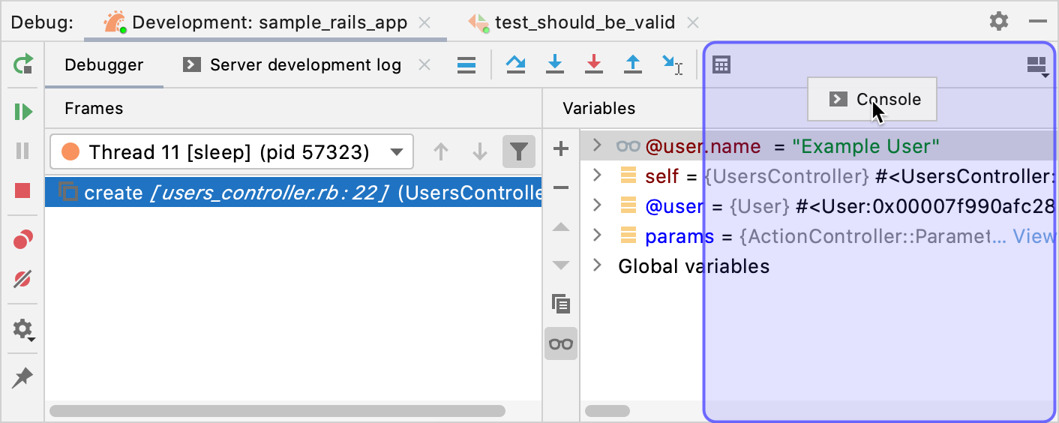Select the Console tab
The height and width of the screenshot is (423, 1059).
[x=872, y=99]
